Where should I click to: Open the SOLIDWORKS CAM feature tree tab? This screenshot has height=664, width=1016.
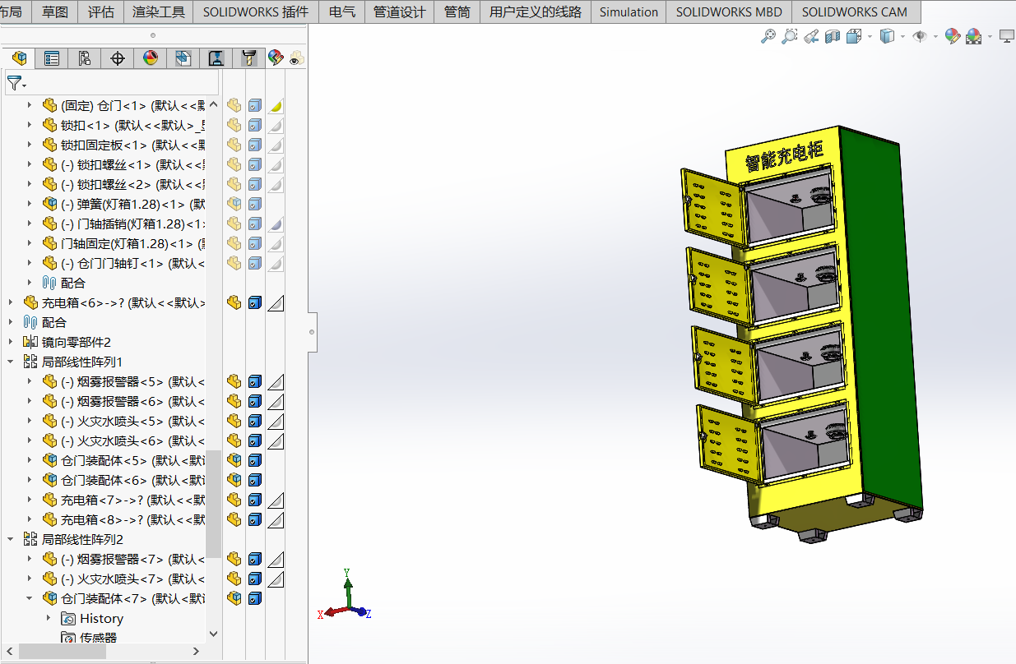click(183, 58)
